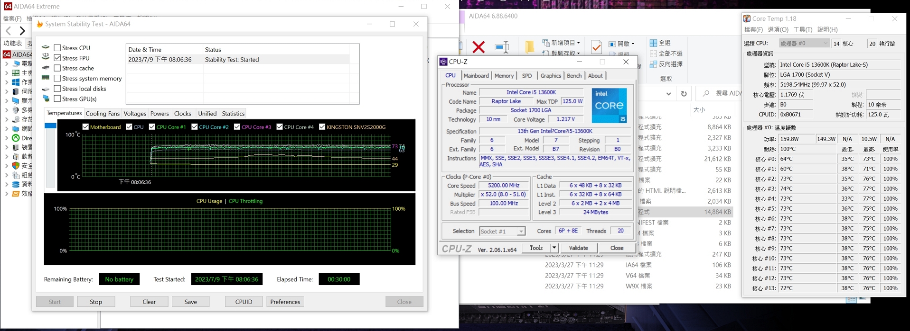Click the refresh icon beside the address bar
This screenshot has height=331, width=910.
(684, 94)
